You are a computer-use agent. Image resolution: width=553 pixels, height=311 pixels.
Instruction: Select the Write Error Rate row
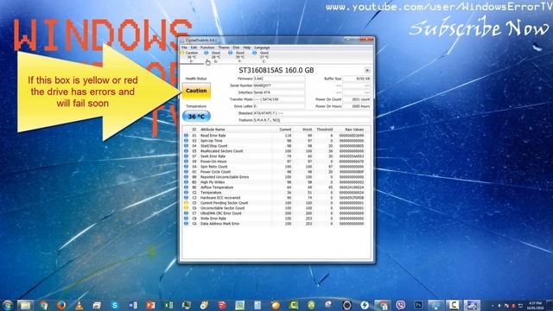coord(275,219)
